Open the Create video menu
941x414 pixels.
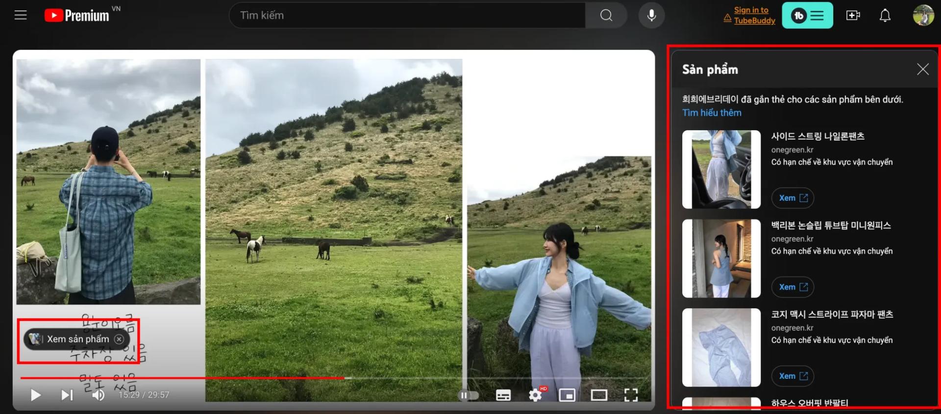[x=853, y=15]
